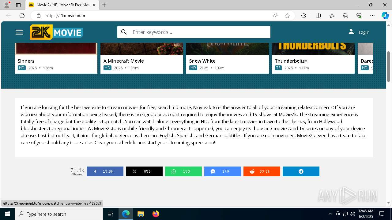392x220 pixels.
Task: Open Edge Settings and more menu
Action: [372, 16]
